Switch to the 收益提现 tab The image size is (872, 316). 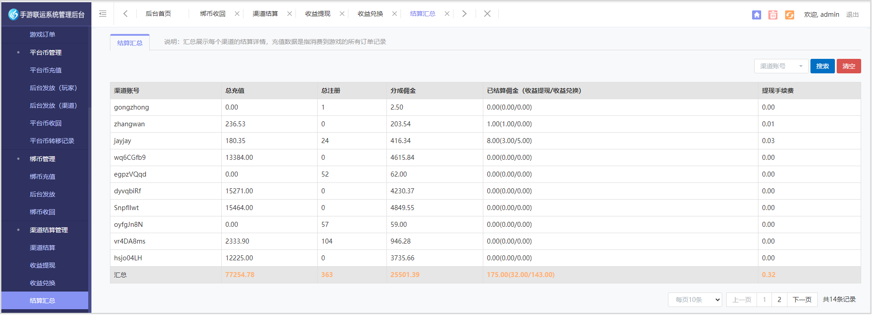click(318, 14)
